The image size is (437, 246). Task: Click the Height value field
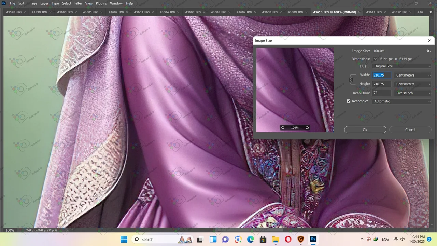382,84
